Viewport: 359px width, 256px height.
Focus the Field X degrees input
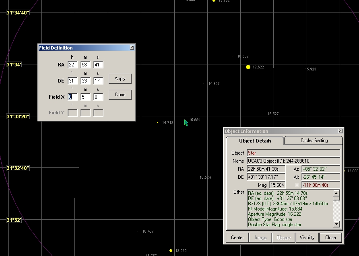click(72, 97)
